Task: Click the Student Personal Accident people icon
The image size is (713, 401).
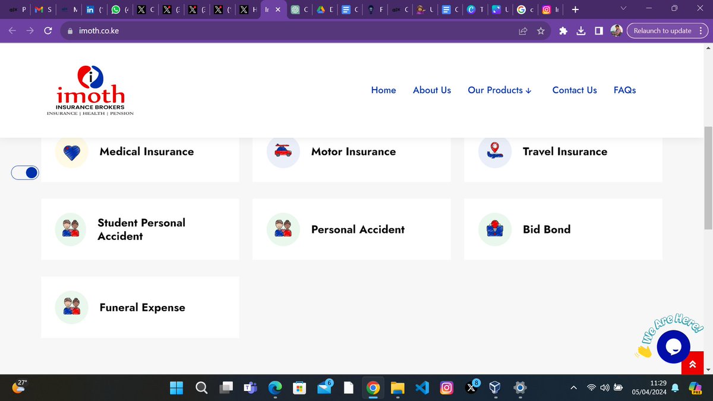Action: (71, 229)
